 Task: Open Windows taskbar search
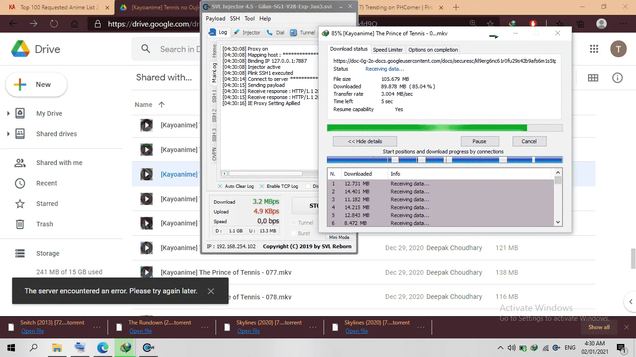[x=34, y=348]
